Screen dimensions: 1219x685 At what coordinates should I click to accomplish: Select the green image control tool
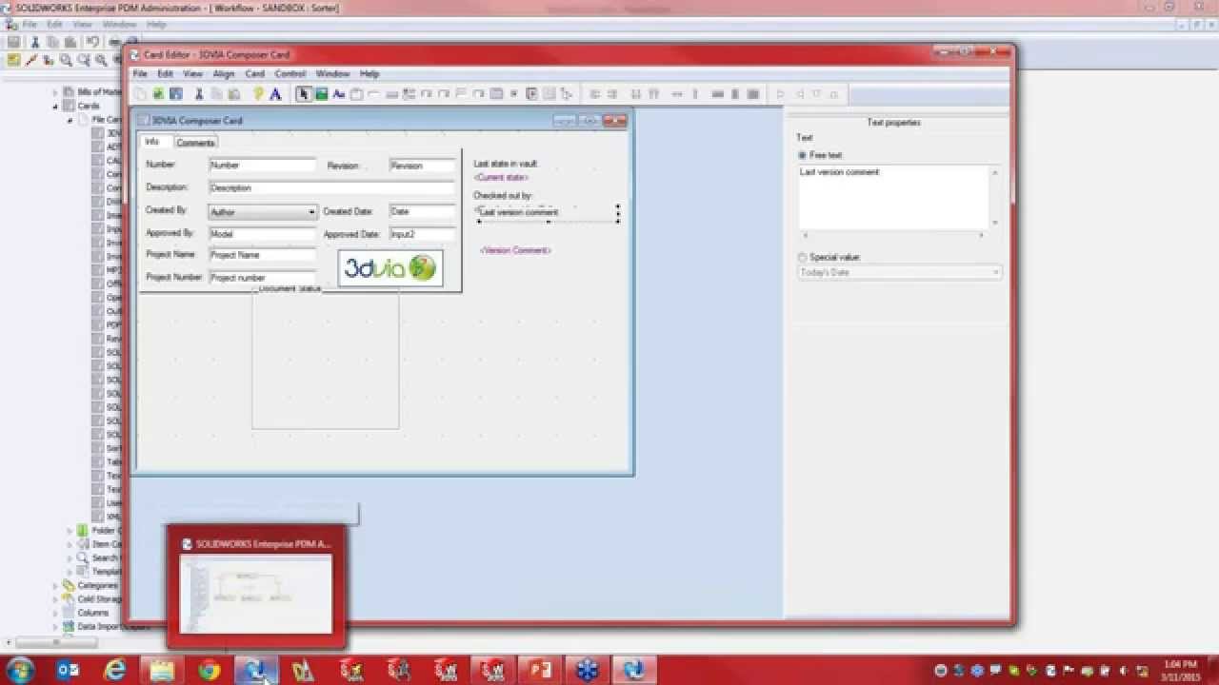click(321, 94)
